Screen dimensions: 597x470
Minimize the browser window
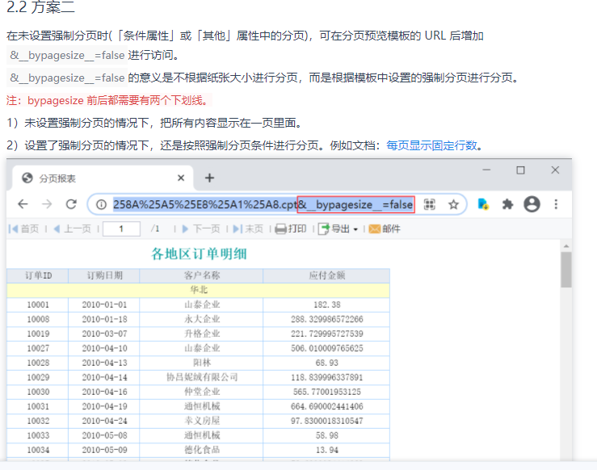(x=486, y=170)
